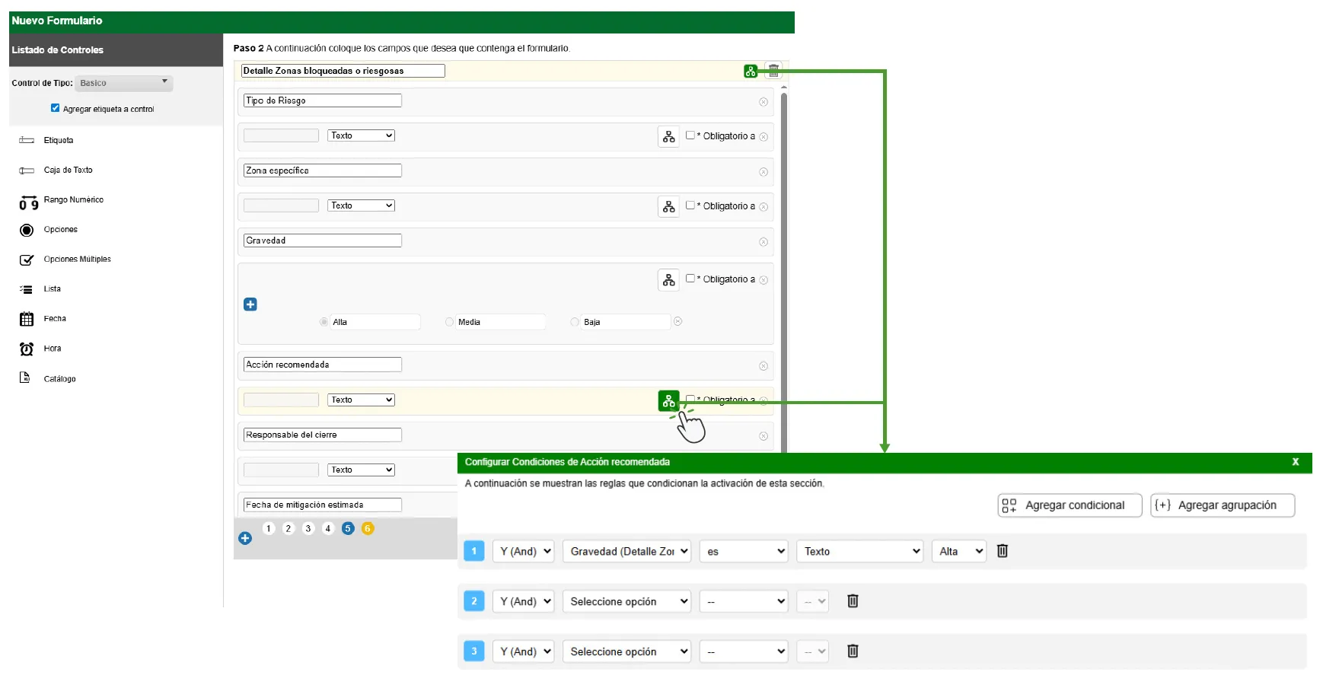Go to form page 6
The width and height of the screenshot is (1323, 688).
[368, 528]
